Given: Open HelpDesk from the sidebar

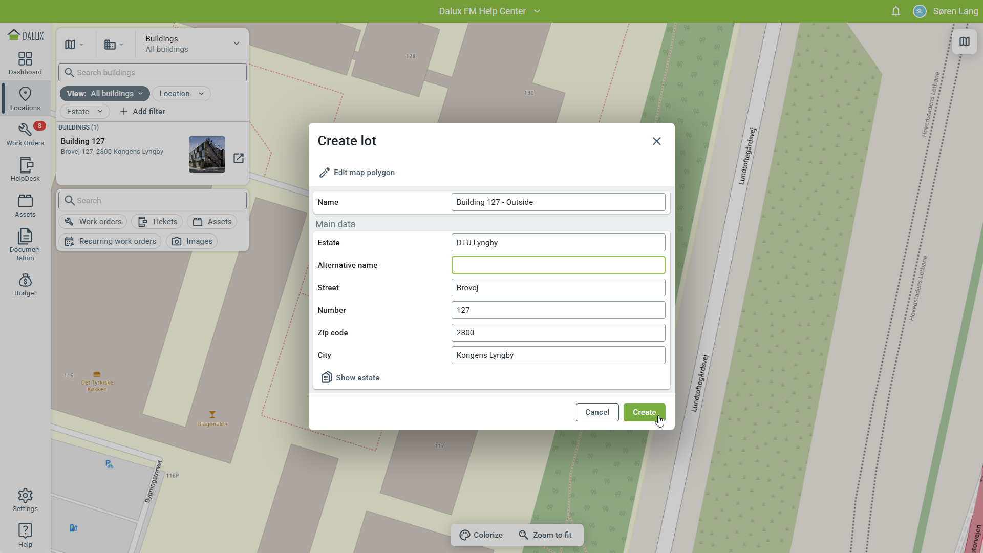Looking at the screenshot, I should tap(25, 169).
